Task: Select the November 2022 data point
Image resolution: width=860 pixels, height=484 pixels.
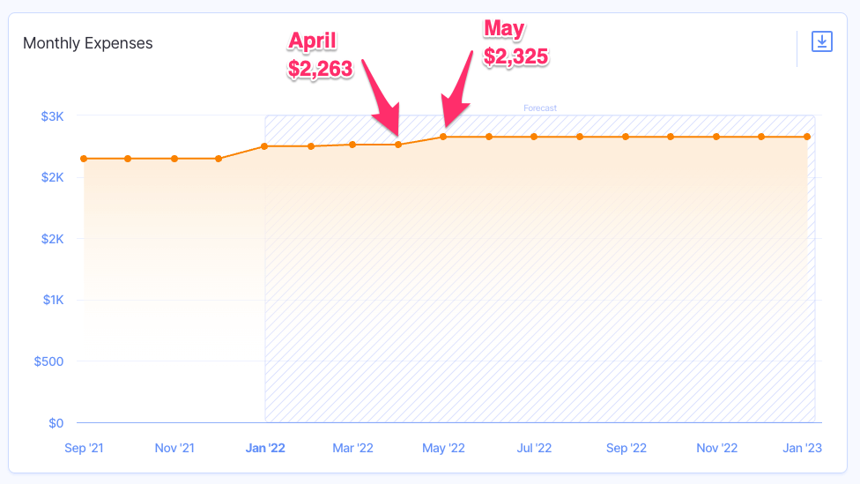Action: (x=716, y=137)
